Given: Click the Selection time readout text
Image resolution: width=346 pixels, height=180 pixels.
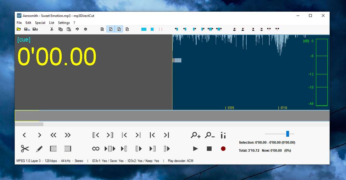Looking at the screenshot, I should 267,143.
